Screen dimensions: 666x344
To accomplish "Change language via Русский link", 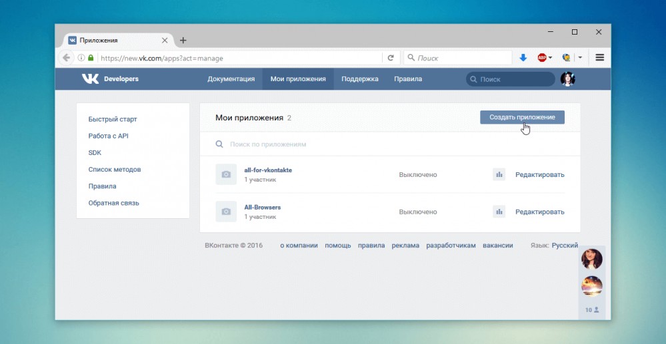I will click(x=565, y=245).
